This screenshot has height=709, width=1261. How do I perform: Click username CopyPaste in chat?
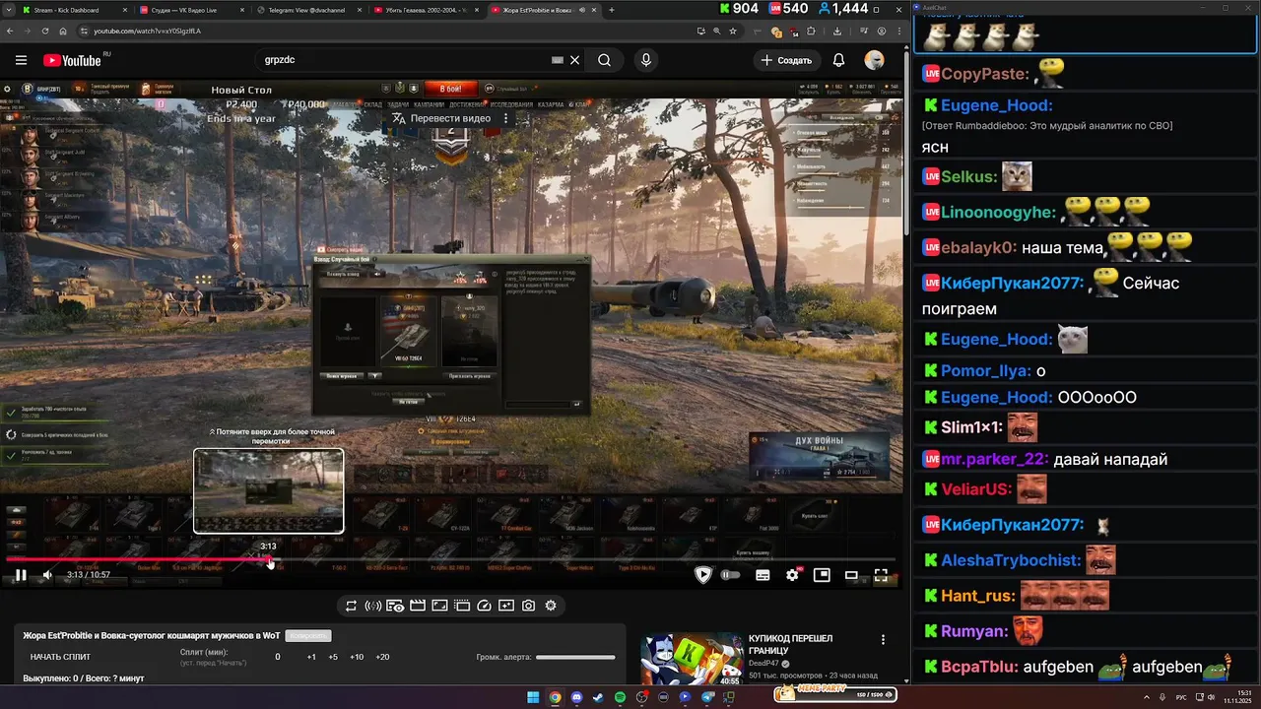coord(984,74)
